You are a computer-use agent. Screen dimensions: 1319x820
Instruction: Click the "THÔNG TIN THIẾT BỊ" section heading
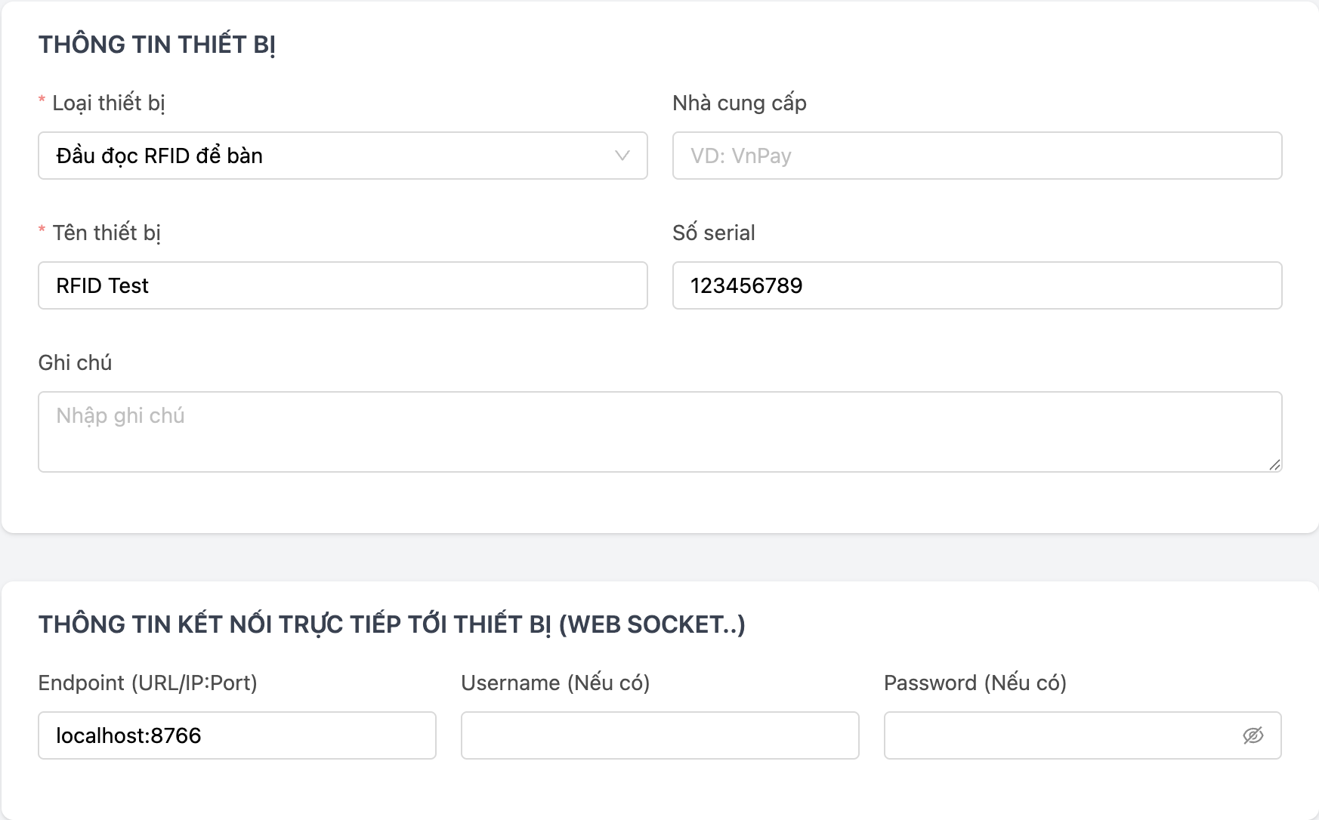tap(156, 45)
